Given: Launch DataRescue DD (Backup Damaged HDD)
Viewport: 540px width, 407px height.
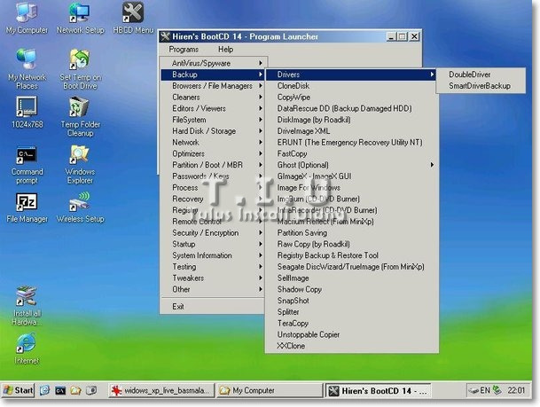Looking at the screenshot, I should point(352,108).
